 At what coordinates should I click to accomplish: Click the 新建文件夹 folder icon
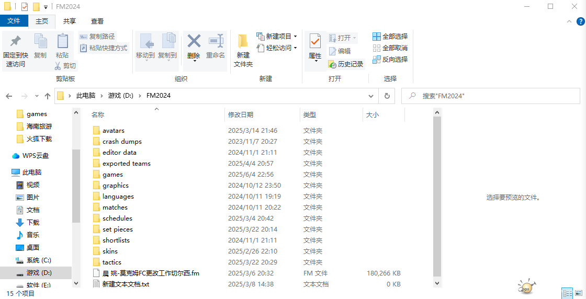[243, 41]
